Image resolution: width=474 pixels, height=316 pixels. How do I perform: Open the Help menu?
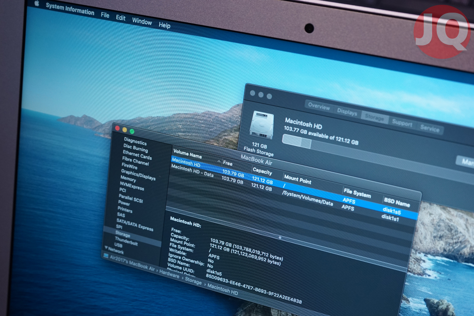164,25
